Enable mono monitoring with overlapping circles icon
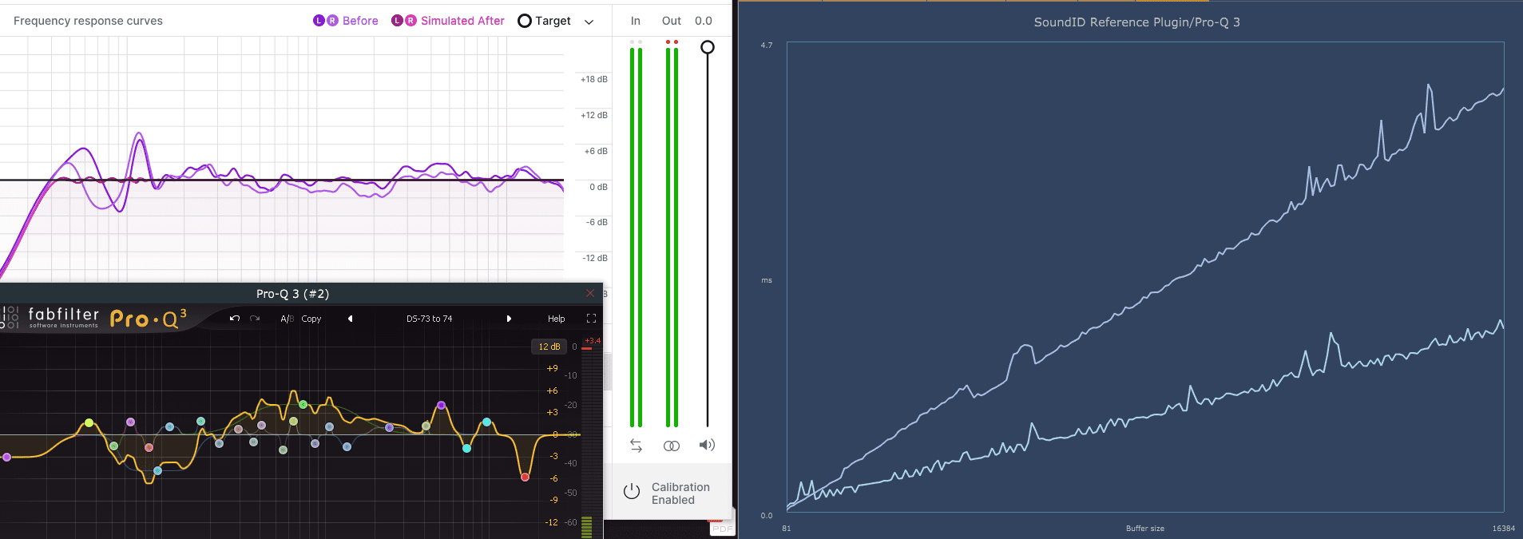The width and height of the screenshot is (1523, 539). click(x=672, y=446)
